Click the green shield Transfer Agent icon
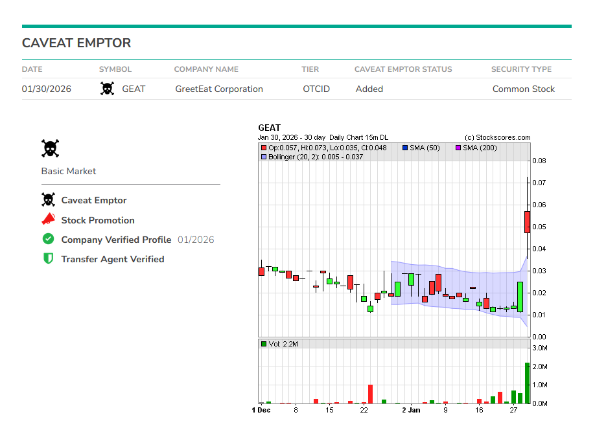This screenshot has width=595, height=430. pos(48,258)
